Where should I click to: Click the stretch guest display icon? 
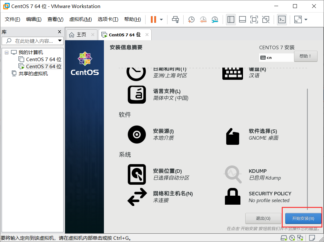click(x=298, y=20)
